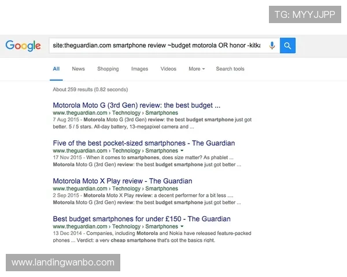Select the All results tab
Screen dimensions: 347x277
point(56,69)
